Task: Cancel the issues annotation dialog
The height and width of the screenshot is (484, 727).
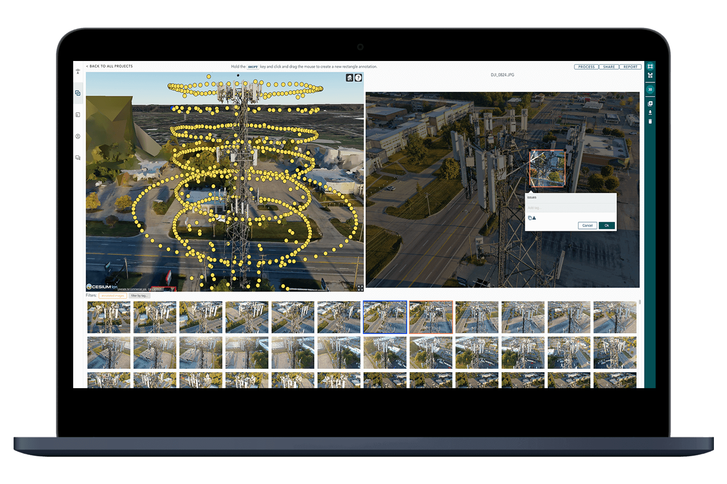Action: pyautogui.click(x=587, y=225)
